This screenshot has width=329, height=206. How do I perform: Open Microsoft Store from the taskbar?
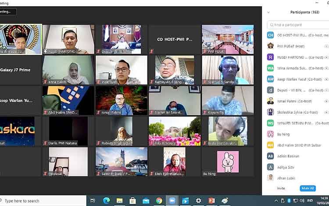tap(132, 201)
